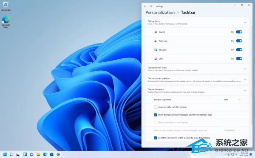Turn off the Search taskbar toggle

[239, 32]
